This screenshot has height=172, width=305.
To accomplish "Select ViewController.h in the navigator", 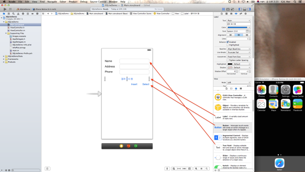I will 17,28.
